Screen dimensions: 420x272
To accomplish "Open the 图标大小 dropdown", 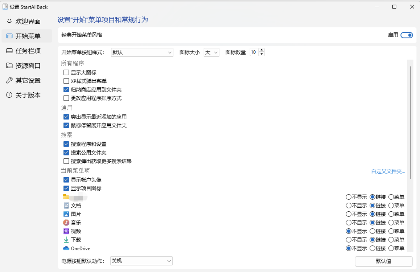I will click(211, 52).
